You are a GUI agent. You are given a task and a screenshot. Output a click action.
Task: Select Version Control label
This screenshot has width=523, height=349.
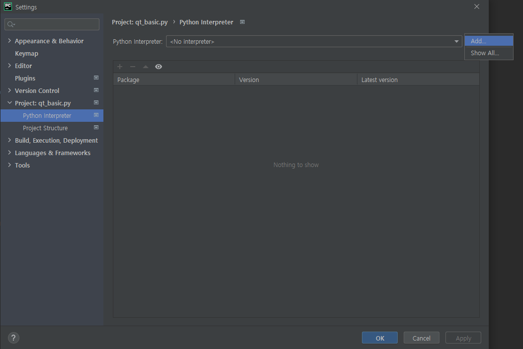37,91
